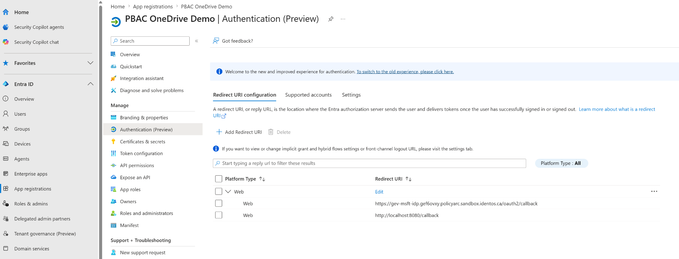
Task: Click the Tenant governance icon
Action: coord(6,234)
